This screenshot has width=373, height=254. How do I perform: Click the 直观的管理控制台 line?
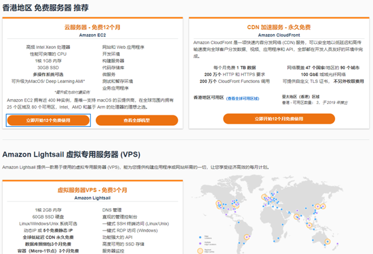pyautogui.click(x=119, y=217)
